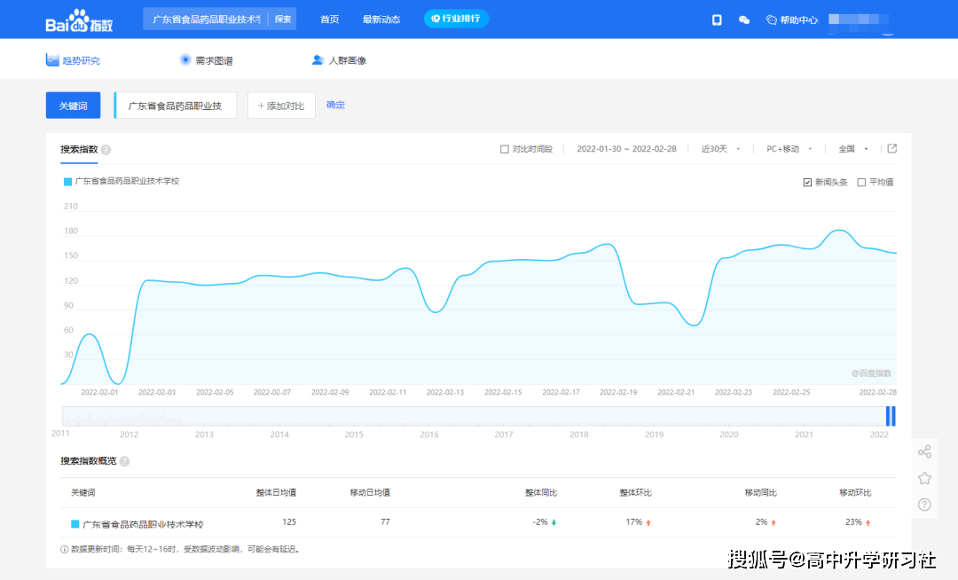Enable the 对比时间段 checkbox

click(505, 149)
